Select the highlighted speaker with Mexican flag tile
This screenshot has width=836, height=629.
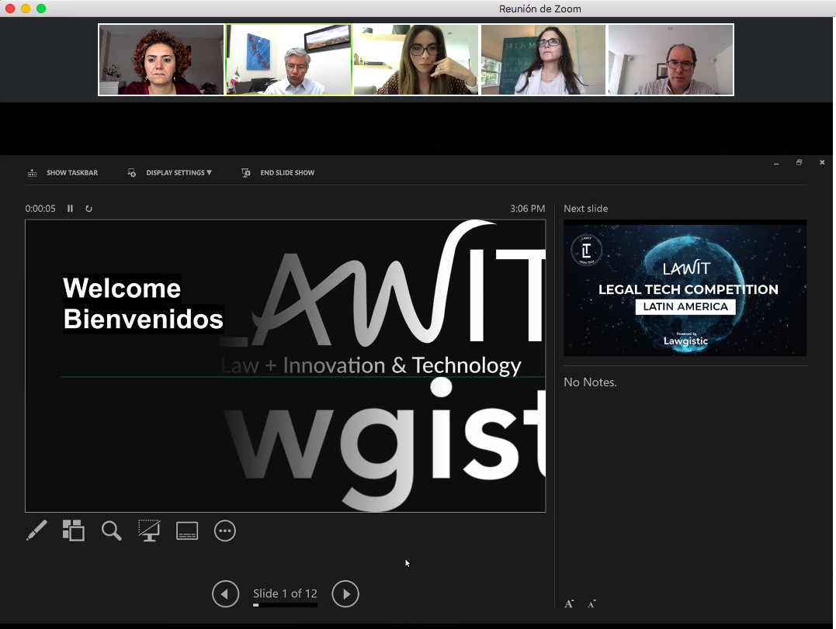click(289, 60)
